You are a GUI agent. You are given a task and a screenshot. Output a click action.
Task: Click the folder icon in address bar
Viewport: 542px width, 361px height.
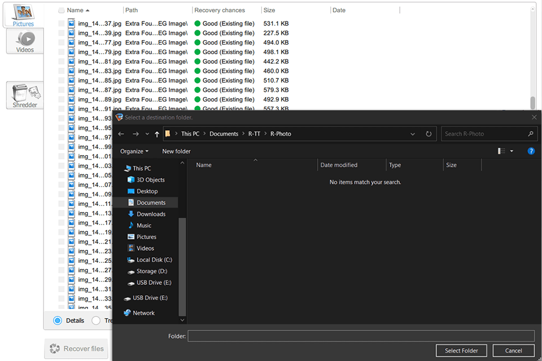[168, 134]
